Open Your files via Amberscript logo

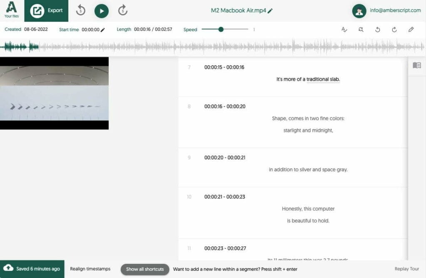(11, 10)
